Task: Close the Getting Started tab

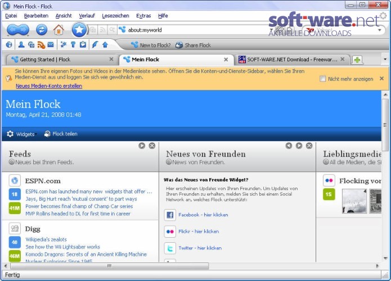Action: pos(111,59)
